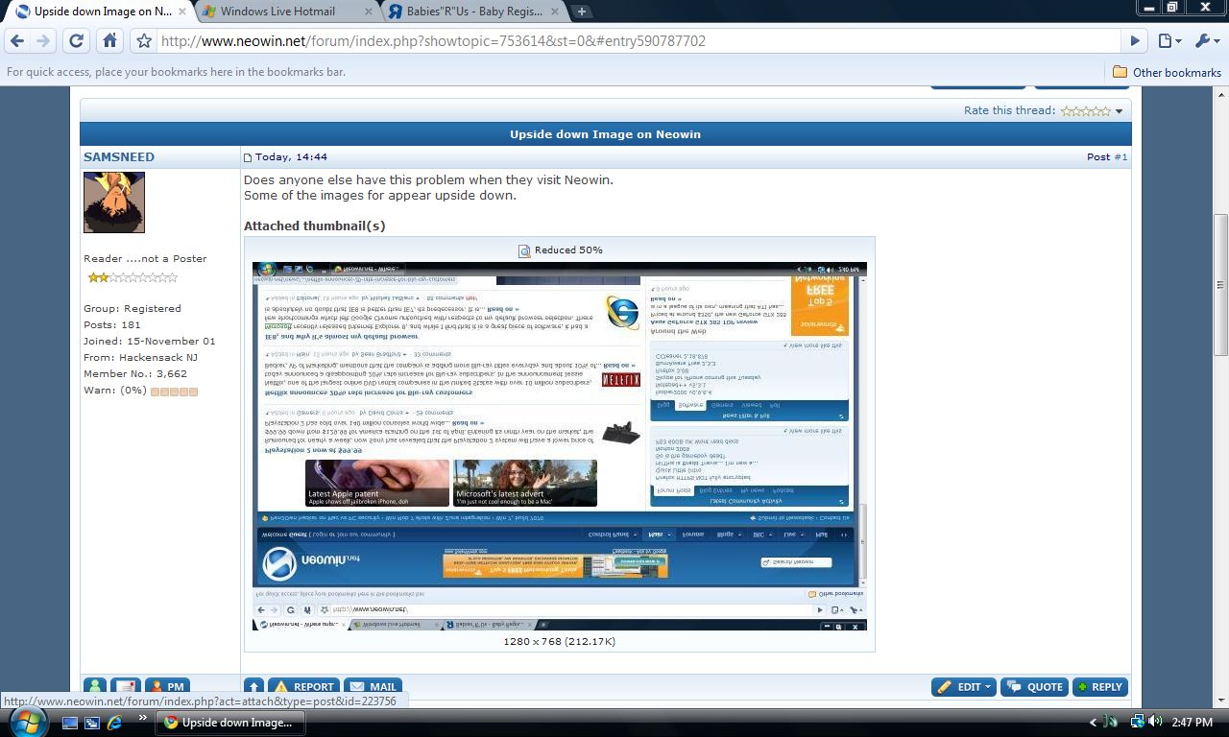The height and width of the screenshot is (737, 1229).
Task: Click the MAIL button under the post
Action: pyautogui.click(x=373, y=687)
